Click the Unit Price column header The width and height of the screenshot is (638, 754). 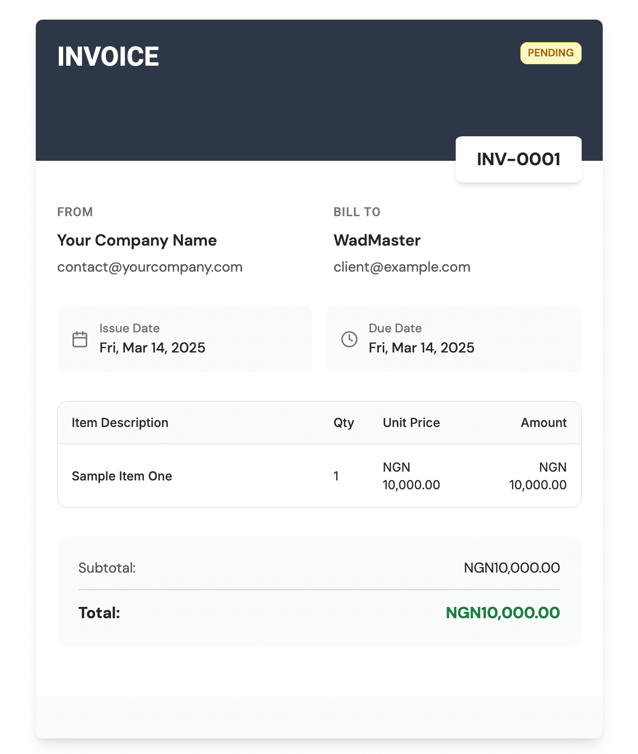[411, 423]
